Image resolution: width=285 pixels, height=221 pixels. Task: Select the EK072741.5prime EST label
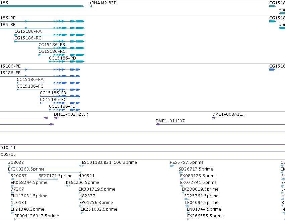pyautogui.click(x=198, y=183)
